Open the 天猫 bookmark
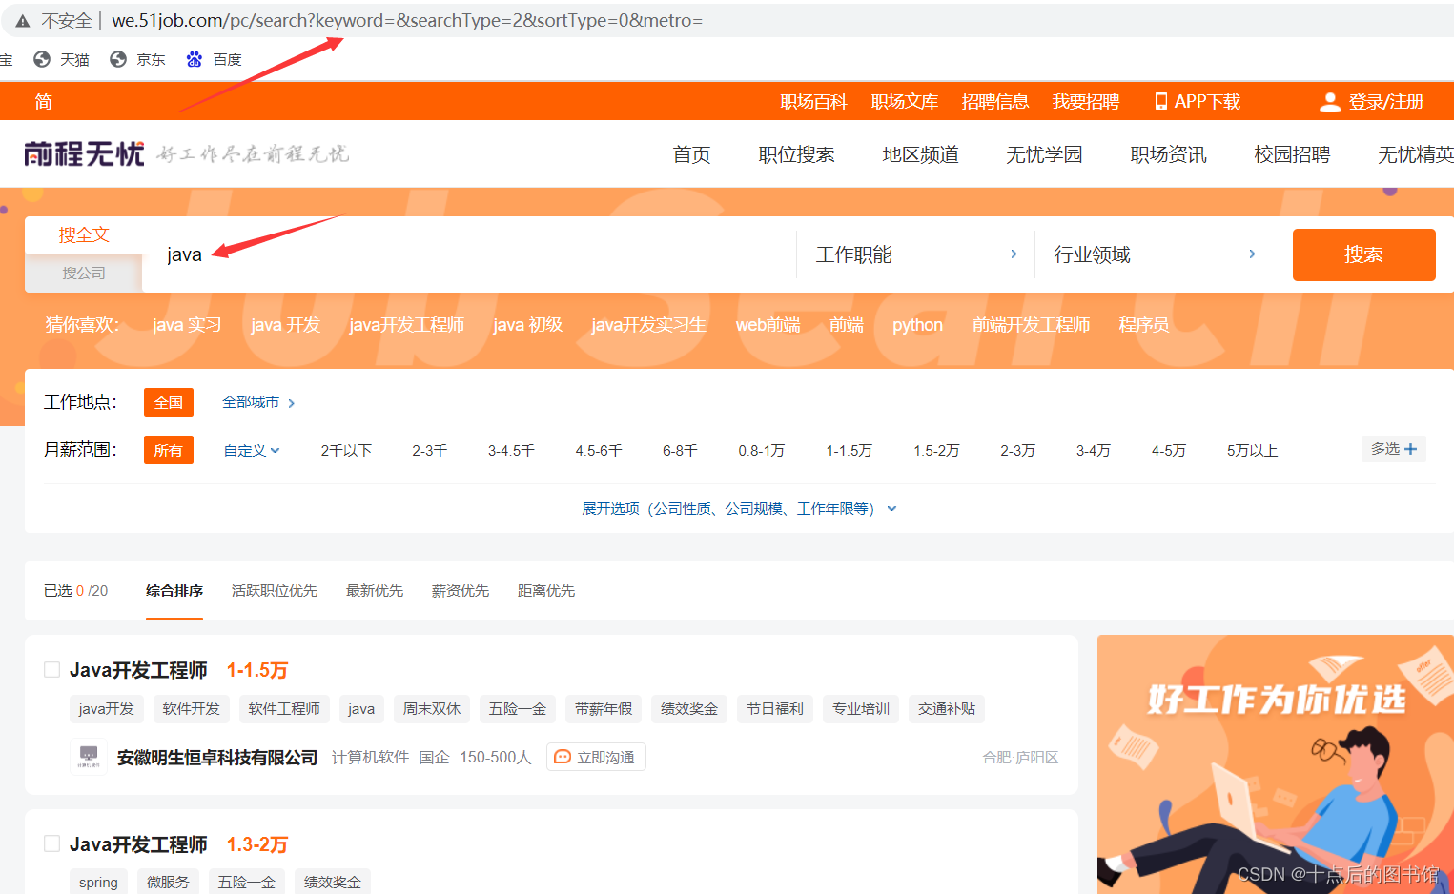This screenshot has width=1454, height=894. (61, 59)
